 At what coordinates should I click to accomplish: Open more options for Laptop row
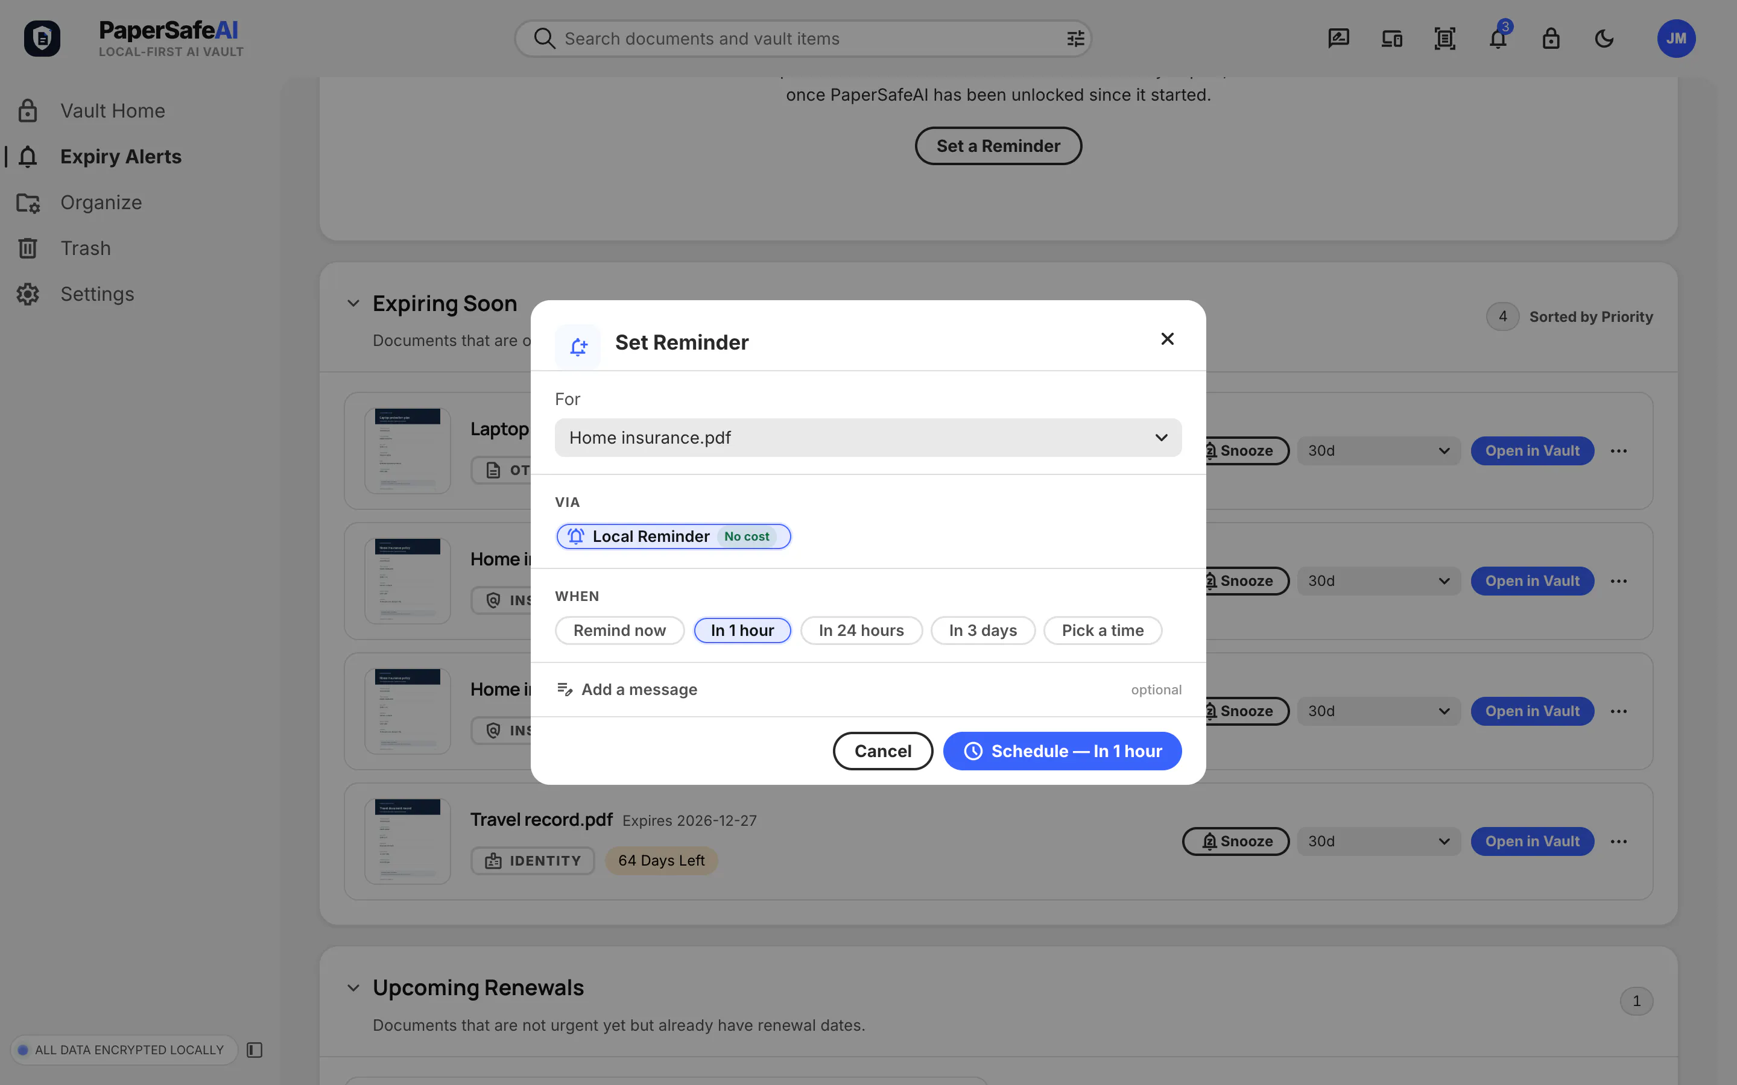click(x=1619, y=451)
